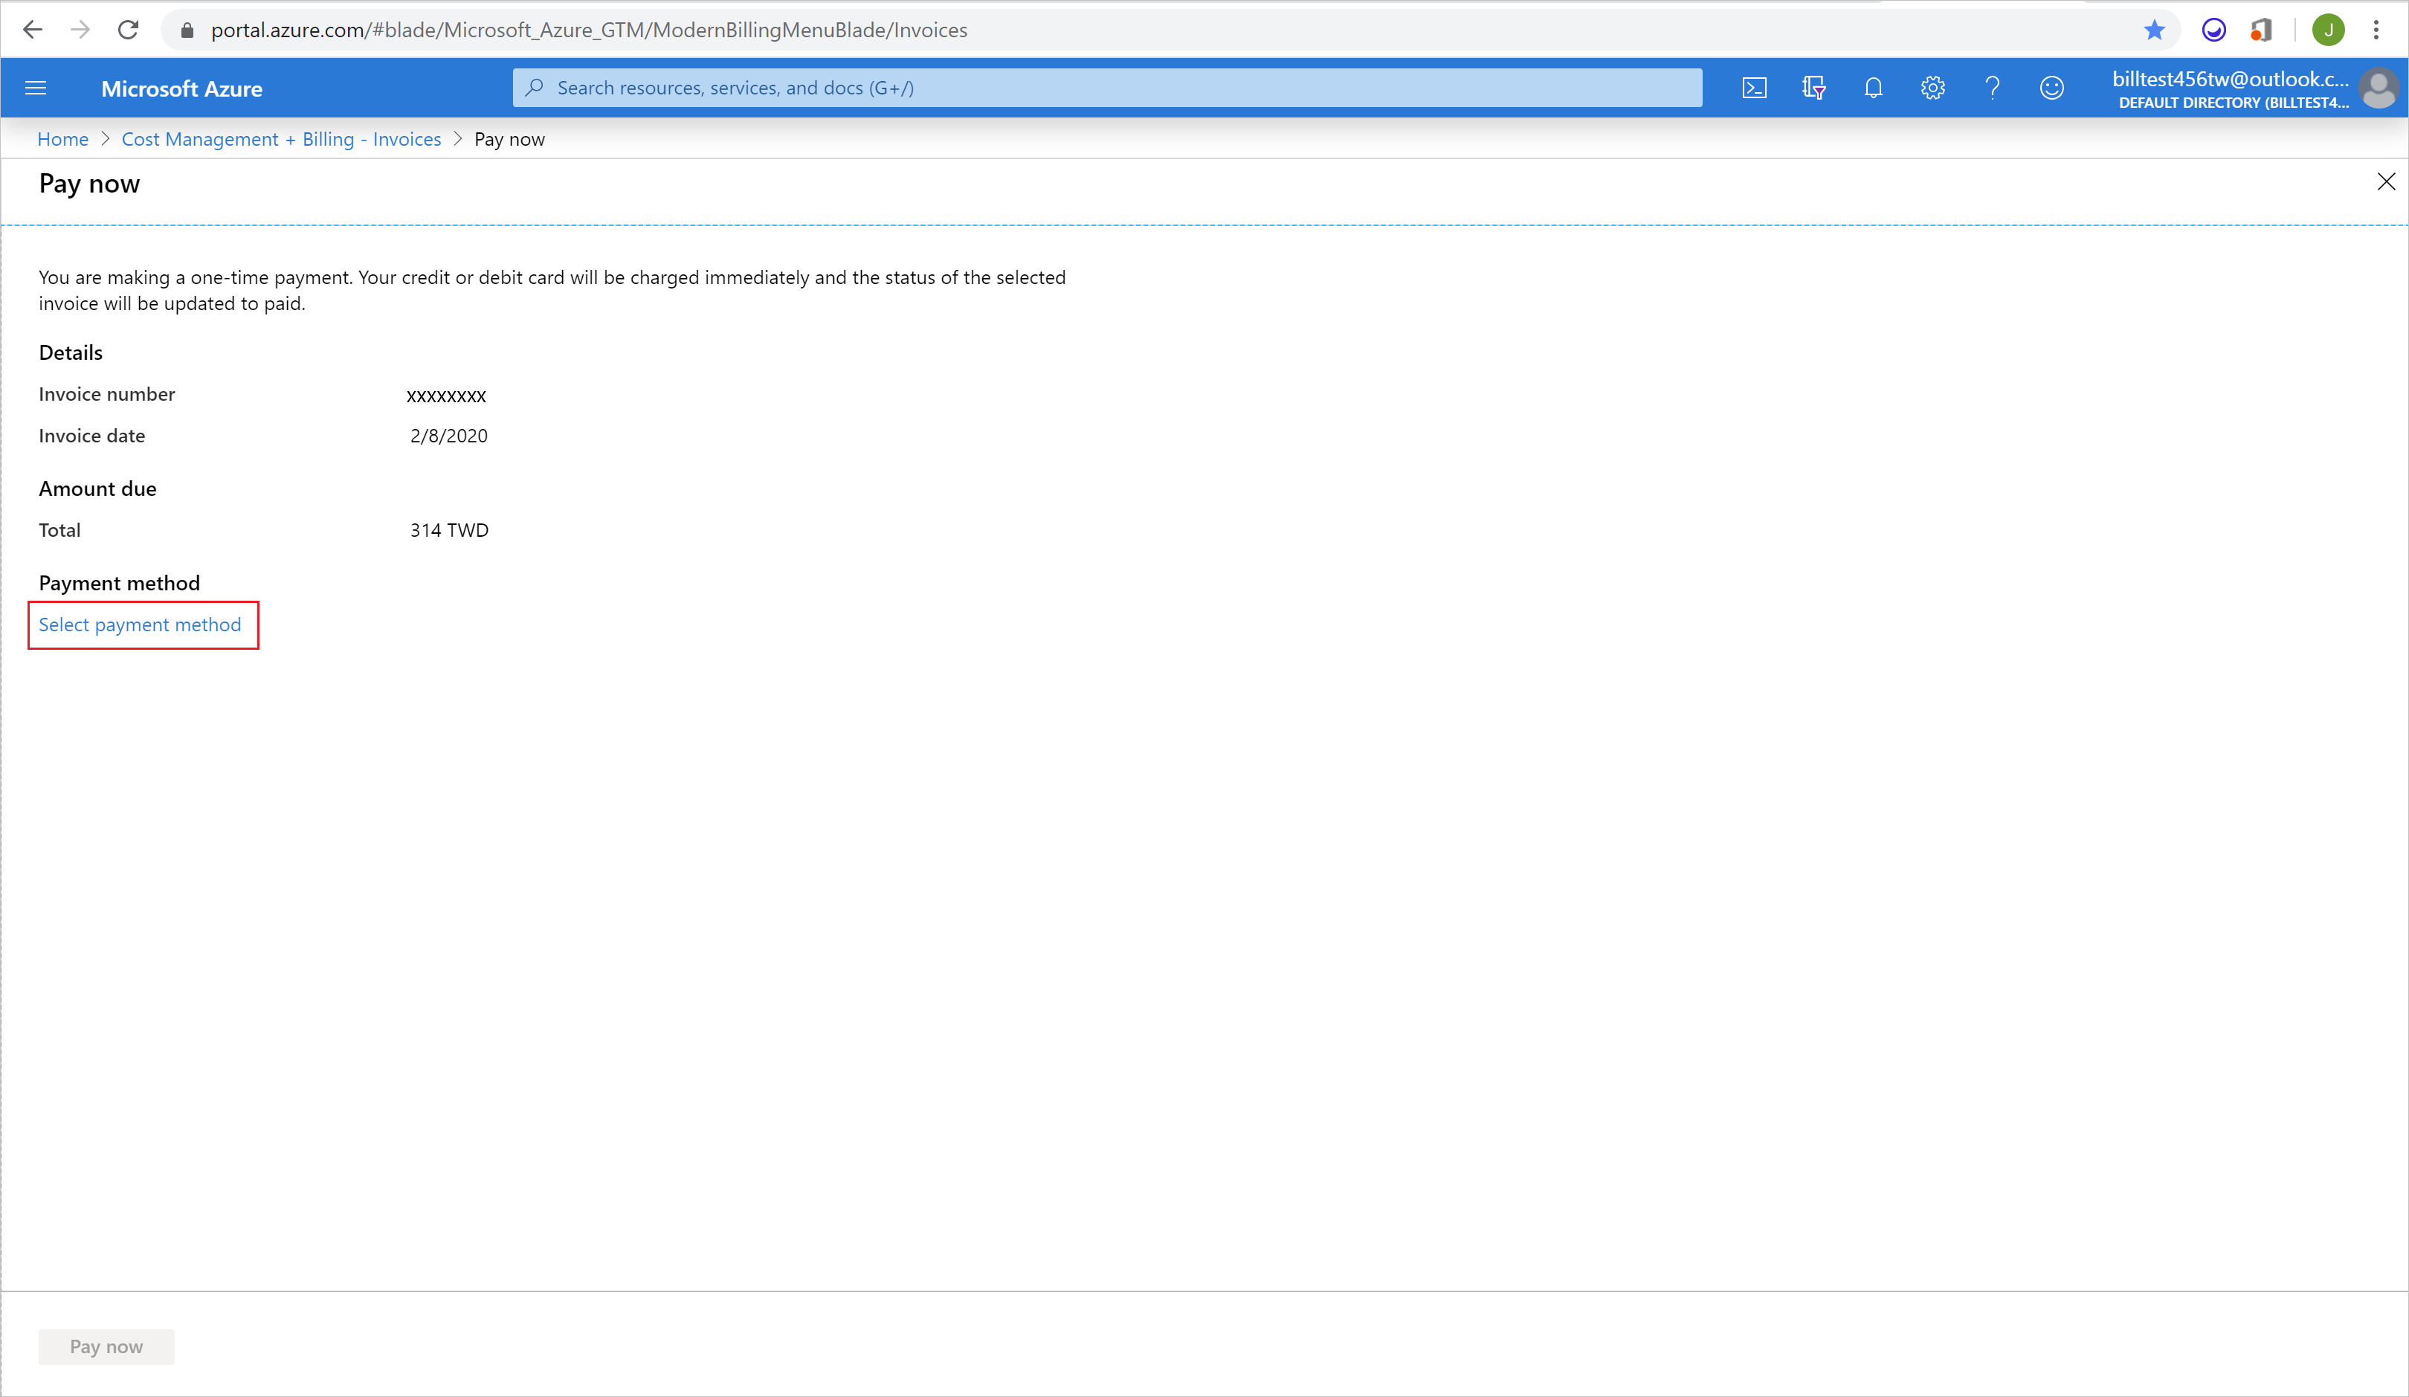Navigate to Cost Management + Billing breadcrumb

point(281,138)
